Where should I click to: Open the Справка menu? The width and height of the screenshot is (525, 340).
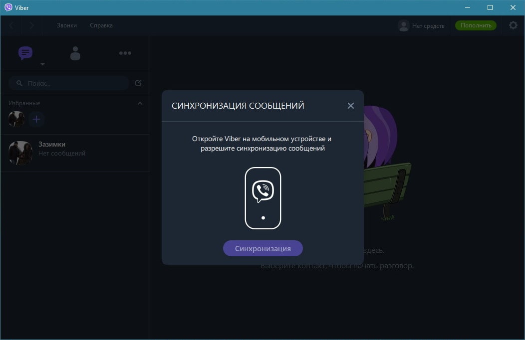[x=101, y=25]
